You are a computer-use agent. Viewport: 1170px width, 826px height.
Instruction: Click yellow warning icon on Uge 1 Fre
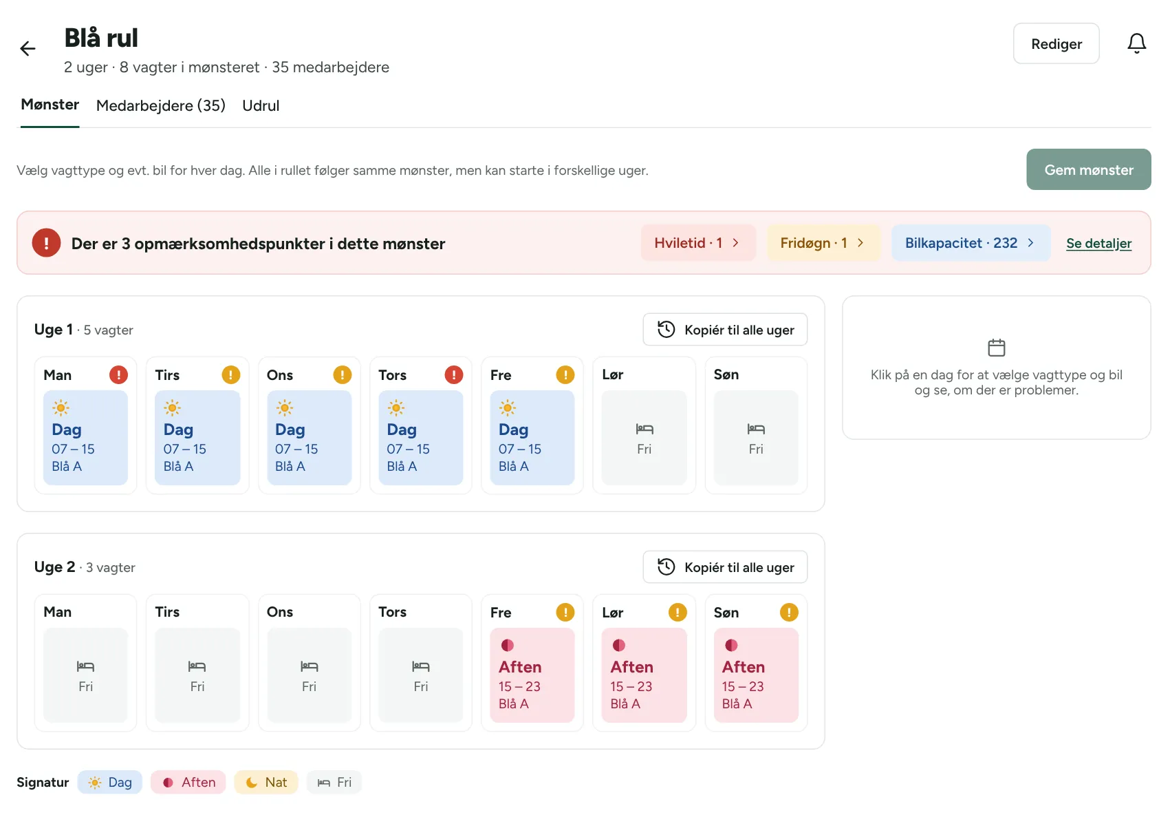click(x=565, y=374)
